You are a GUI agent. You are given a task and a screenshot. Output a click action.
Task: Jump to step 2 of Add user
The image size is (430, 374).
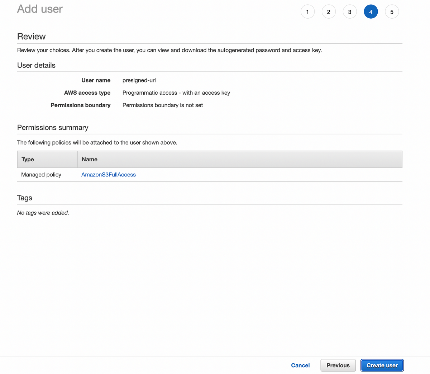pyautogui.click(x=329, y=12)
